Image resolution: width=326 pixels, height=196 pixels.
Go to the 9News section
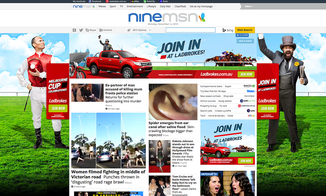[x=102, y=7]
